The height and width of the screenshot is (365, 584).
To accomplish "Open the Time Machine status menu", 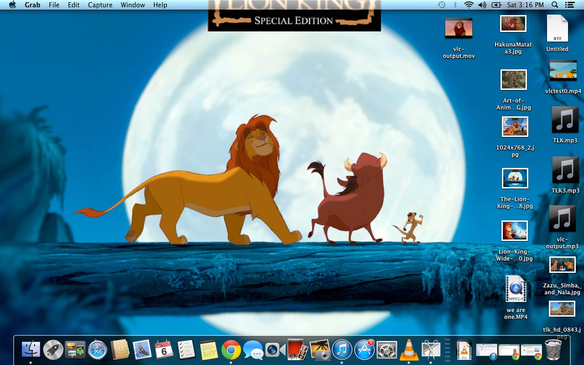I will [x=441, y=5].
